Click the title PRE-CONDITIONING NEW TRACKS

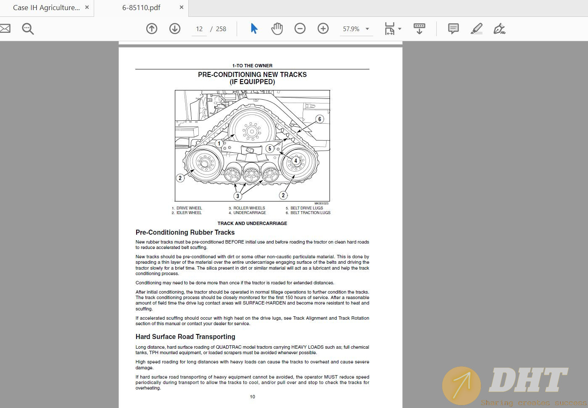[x=252, y=74]
